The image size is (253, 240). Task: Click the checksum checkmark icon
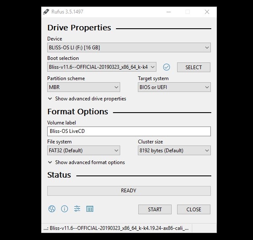(167, 67)
